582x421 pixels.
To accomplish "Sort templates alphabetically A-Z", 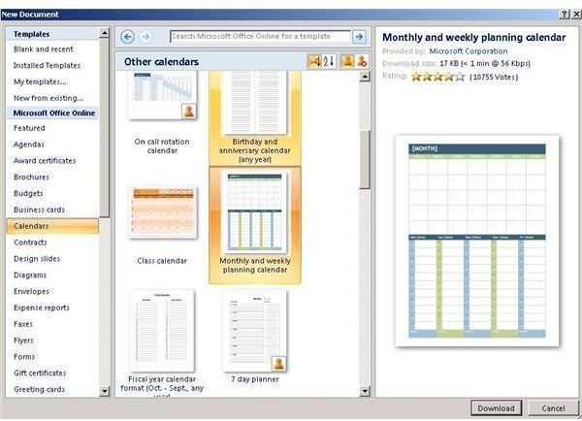I will click(329, 61).
